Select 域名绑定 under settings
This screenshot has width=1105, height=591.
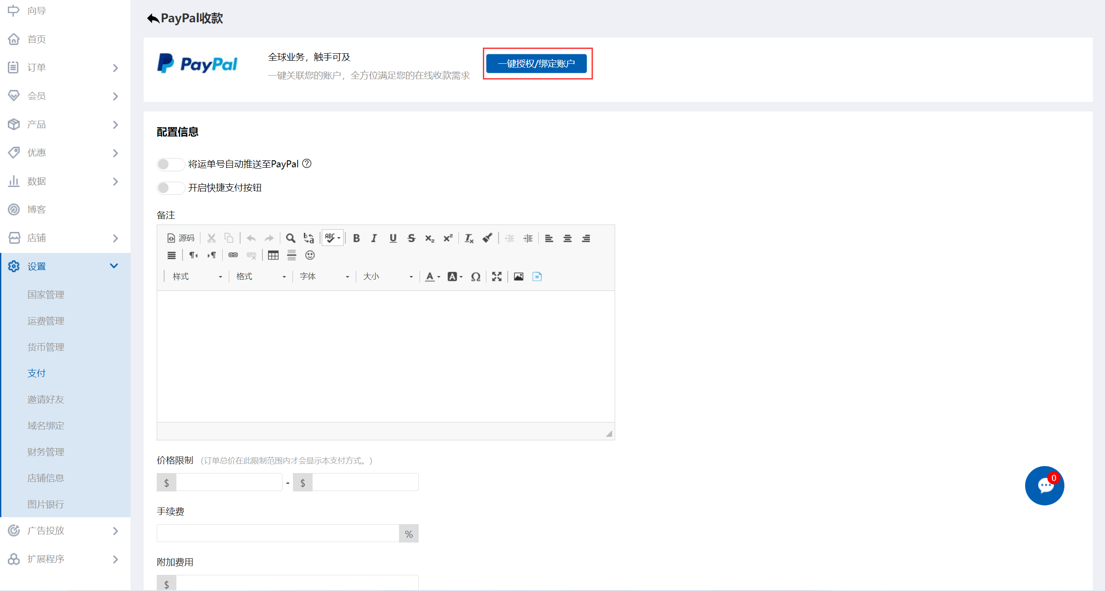[46, 426]
